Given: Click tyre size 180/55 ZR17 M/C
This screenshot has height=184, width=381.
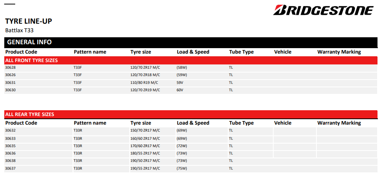Looking at the screenshot, I should pos(145,153).
